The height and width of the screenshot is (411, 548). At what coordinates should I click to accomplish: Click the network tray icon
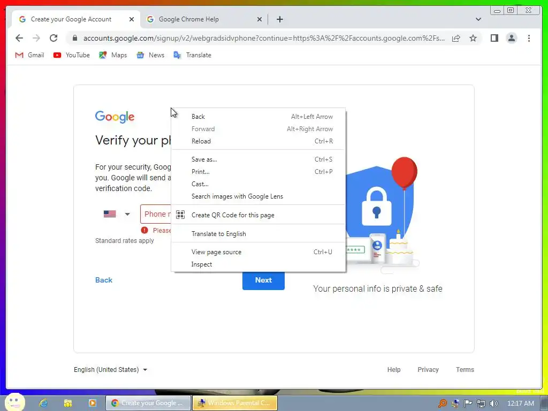coord(481,404)
